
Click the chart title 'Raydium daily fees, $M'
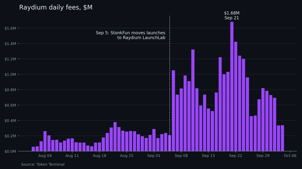[x=56, y=8]
